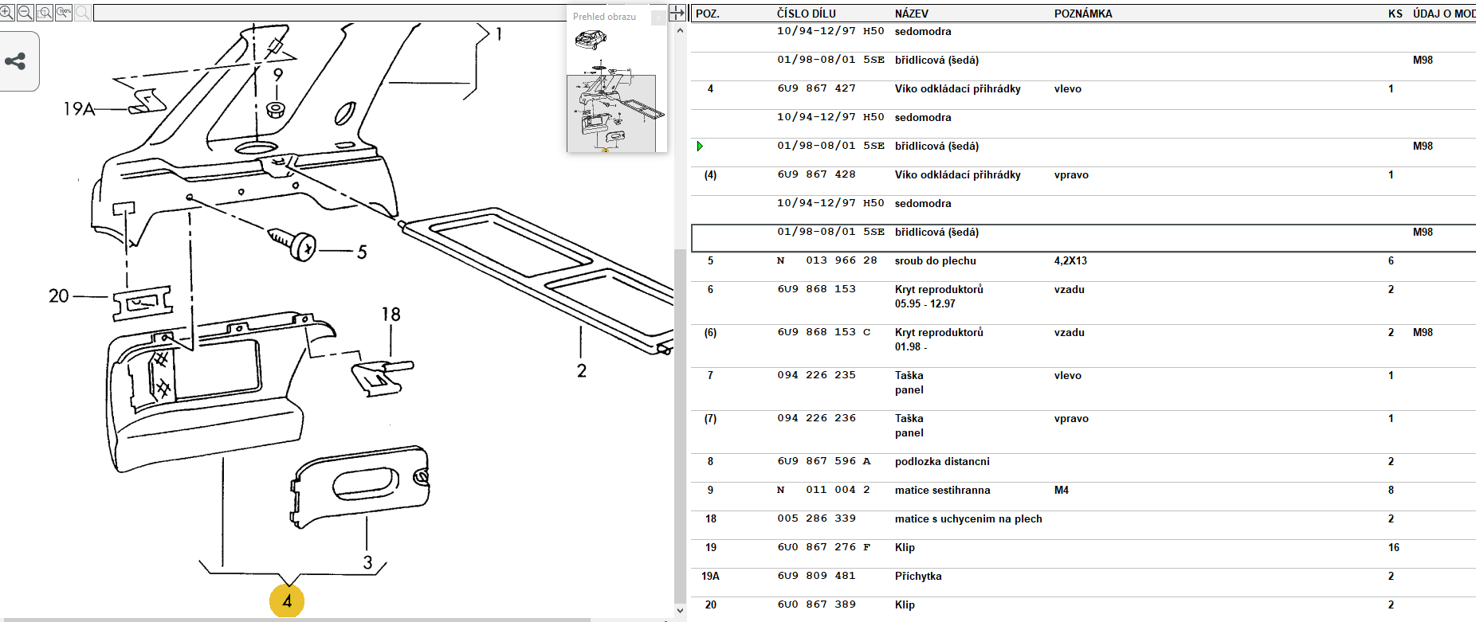Select callout 20 clip in the diagram
The image size is (1476, 622).
(59, 295)
